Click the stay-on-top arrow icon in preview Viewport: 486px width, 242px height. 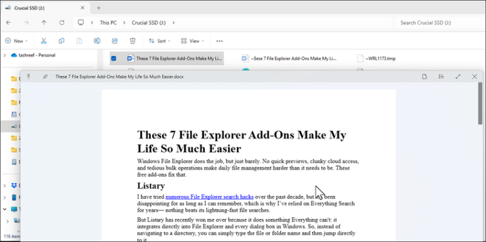coord(29,77)
